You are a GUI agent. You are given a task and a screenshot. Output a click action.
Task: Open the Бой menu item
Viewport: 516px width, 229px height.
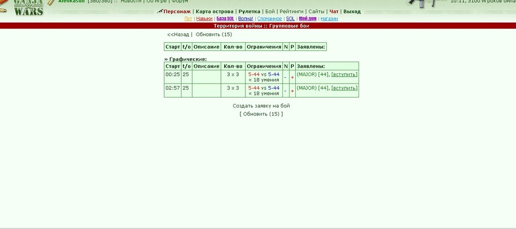tap(270, 12)
